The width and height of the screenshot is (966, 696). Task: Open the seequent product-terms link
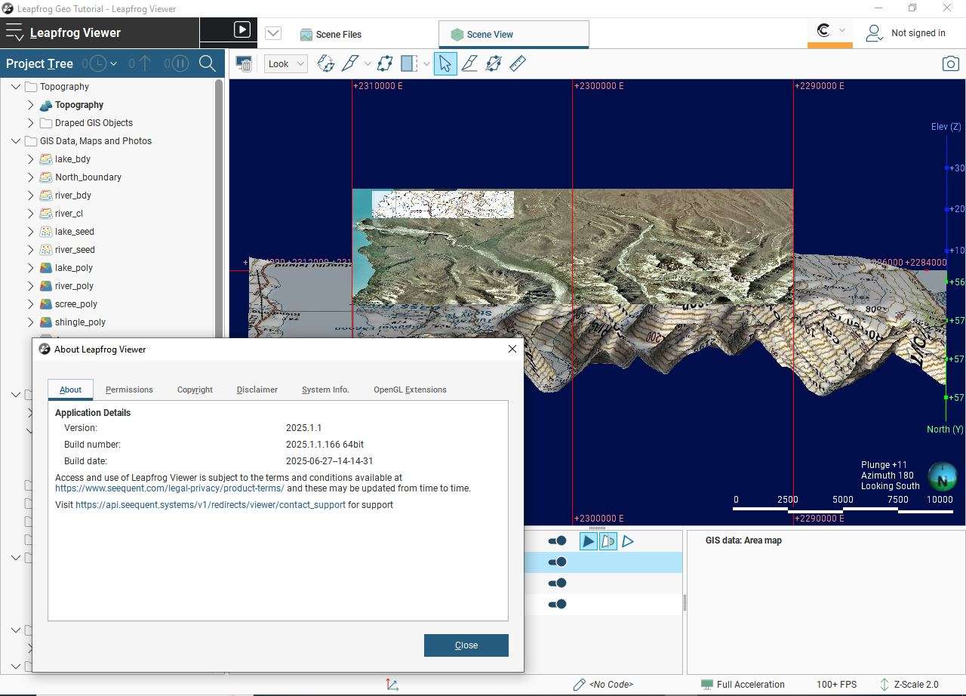pos(169,488)
